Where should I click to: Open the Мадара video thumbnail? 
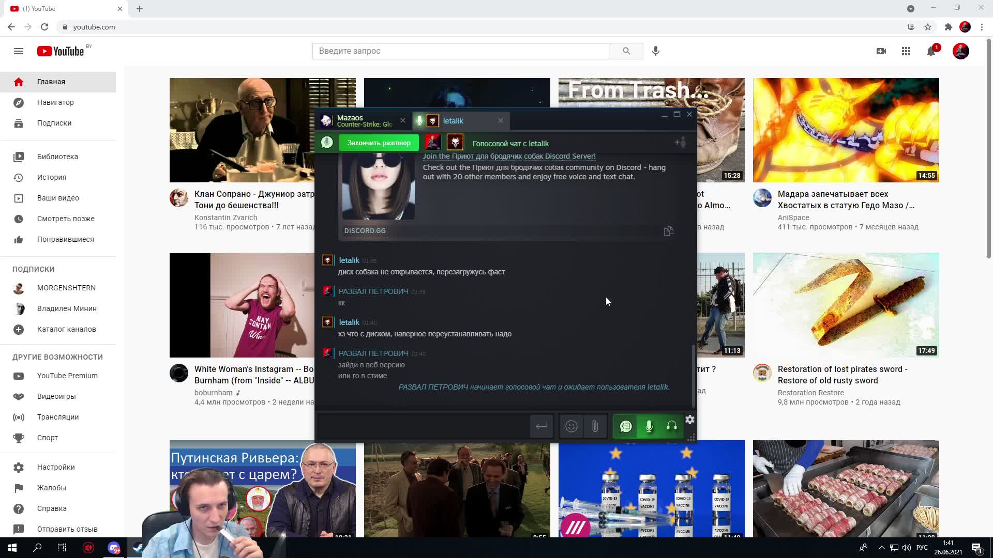pyautogui.click(x=846, y=130)
